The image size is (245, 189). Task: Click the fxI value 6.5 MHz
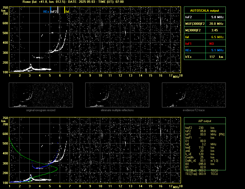[217, 37]
